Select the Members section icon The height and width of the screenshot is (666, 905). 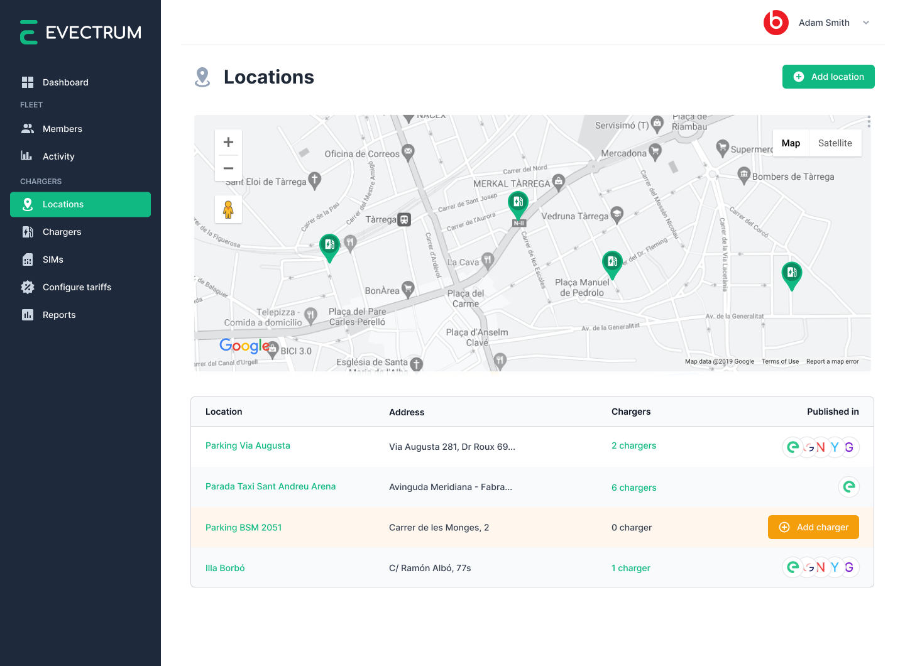point(28,128)
